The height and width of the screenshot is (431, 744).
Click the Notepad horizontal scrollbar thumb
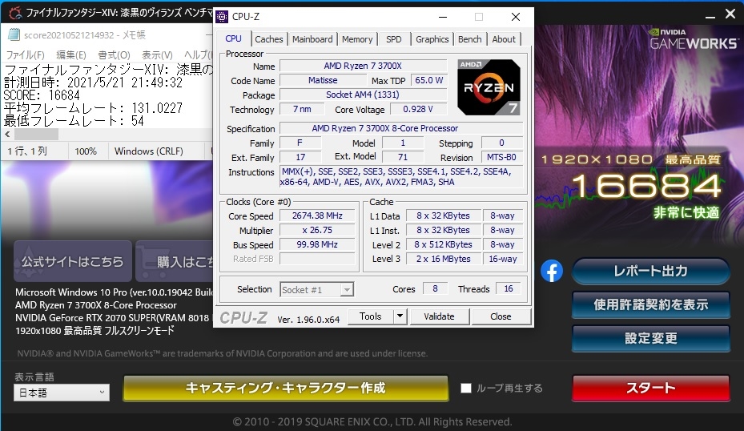coord(36,135)
